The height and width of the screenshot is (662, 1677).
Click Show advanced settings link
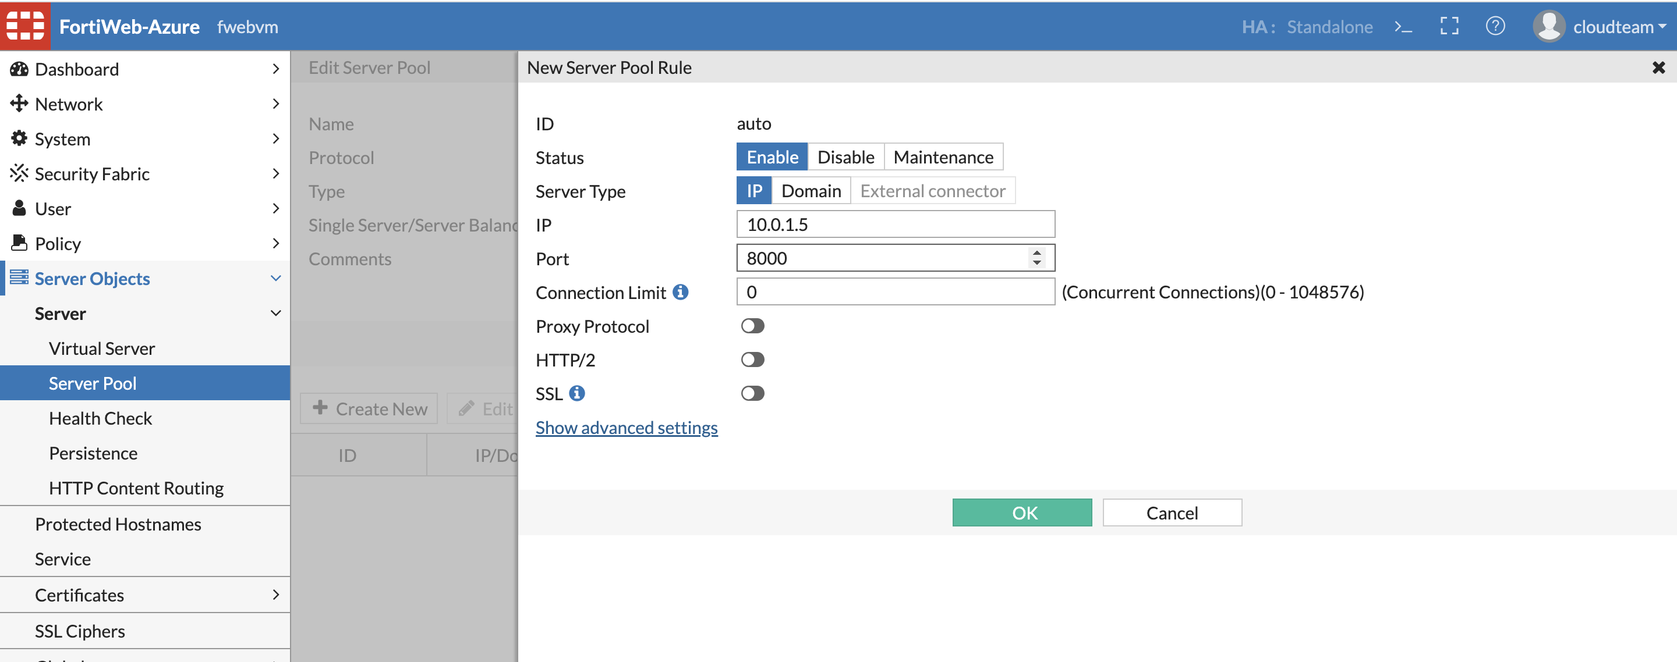[627, 427]
